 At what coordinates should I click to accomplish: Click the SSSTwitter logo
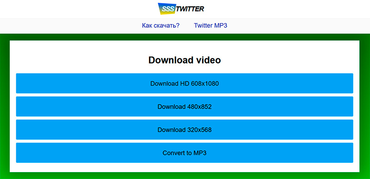click(181, 9)
